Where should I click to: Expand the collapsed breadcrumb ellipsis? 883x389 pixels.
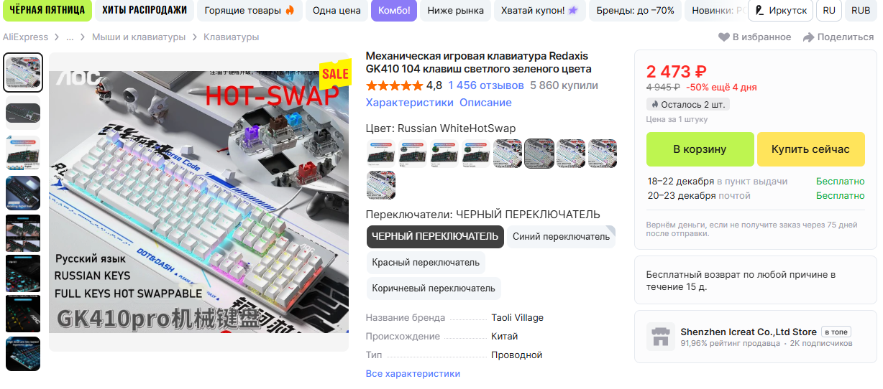coord(70,37)
